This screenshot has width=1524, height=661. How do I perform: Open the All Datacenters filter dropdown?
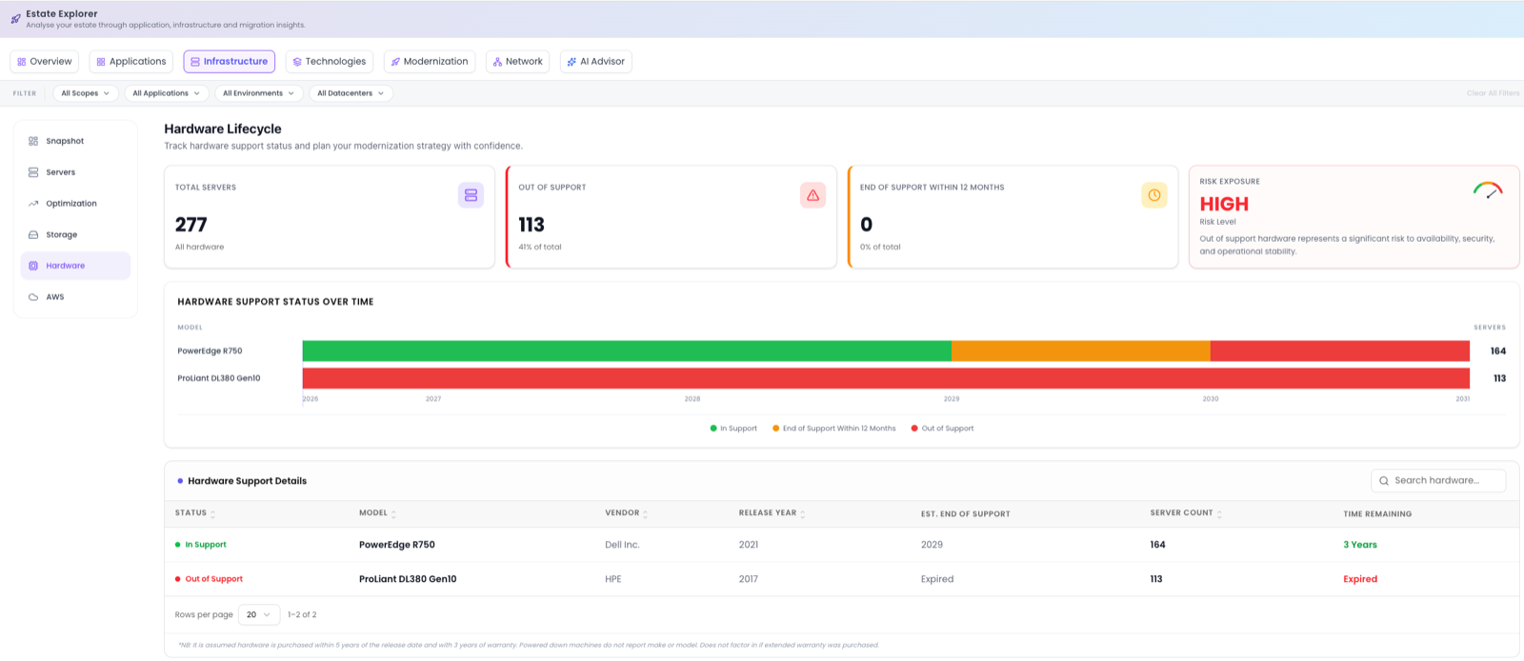click(x=351, y=93)
